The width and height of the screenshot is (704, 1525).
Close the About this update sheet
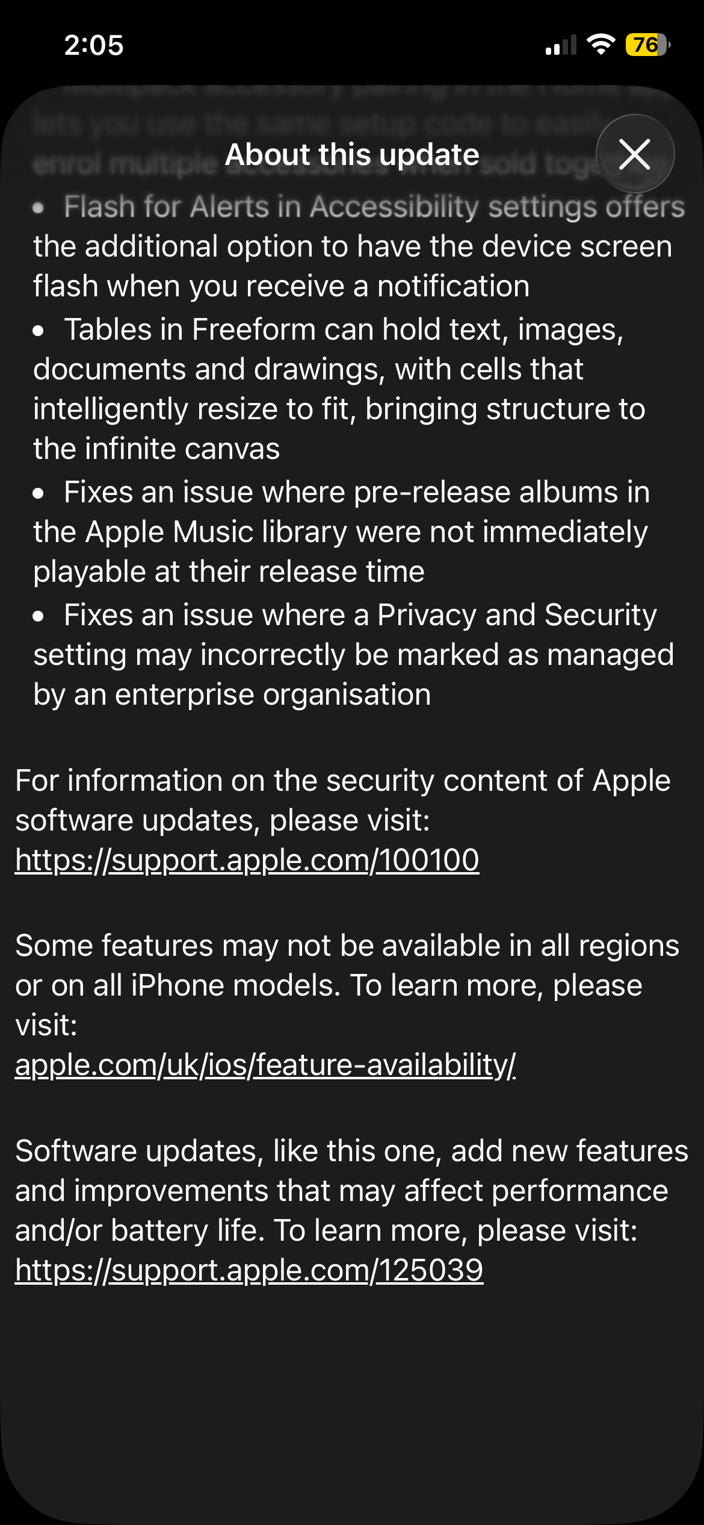click(x=635, y=154)
